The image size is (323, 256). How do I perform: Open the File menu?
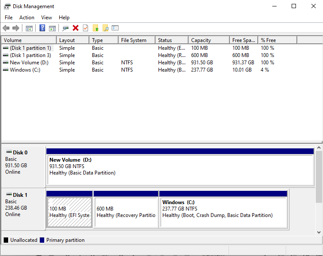pos(9,18)
